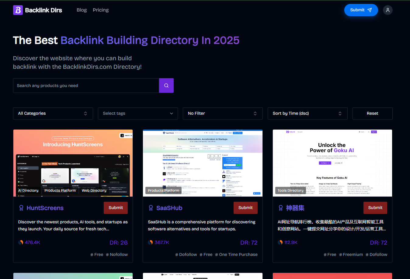Click the traffic icon next to 367.7K

coord(150,242)
